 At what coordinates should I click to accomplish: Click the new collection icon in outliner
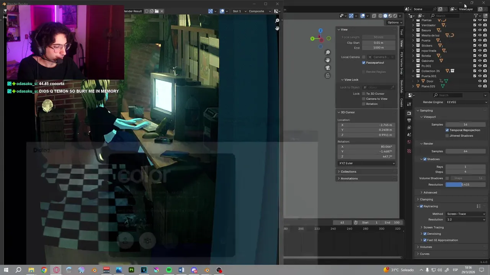[x=485, y=16]
